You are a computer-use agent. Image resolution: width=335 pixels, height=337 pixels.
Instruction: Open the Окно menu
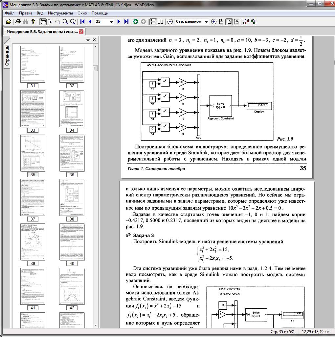pos(82,13)
